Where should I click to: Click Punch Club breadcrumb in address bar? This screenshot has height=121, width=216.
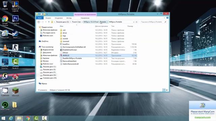tap(76, 22)
